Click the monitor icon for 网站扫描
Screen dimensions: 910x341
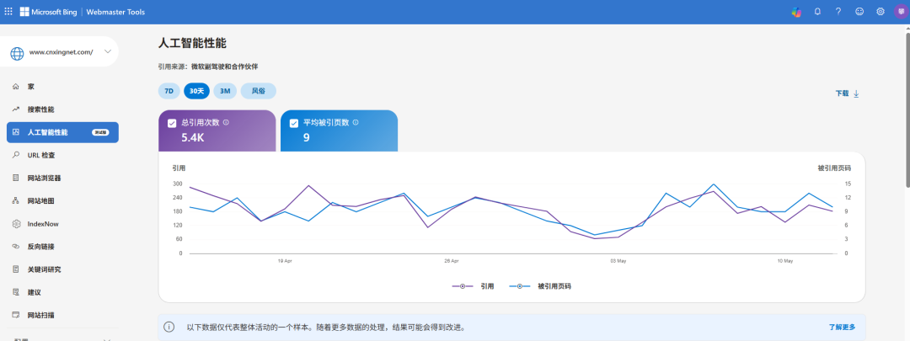point(16,315)
